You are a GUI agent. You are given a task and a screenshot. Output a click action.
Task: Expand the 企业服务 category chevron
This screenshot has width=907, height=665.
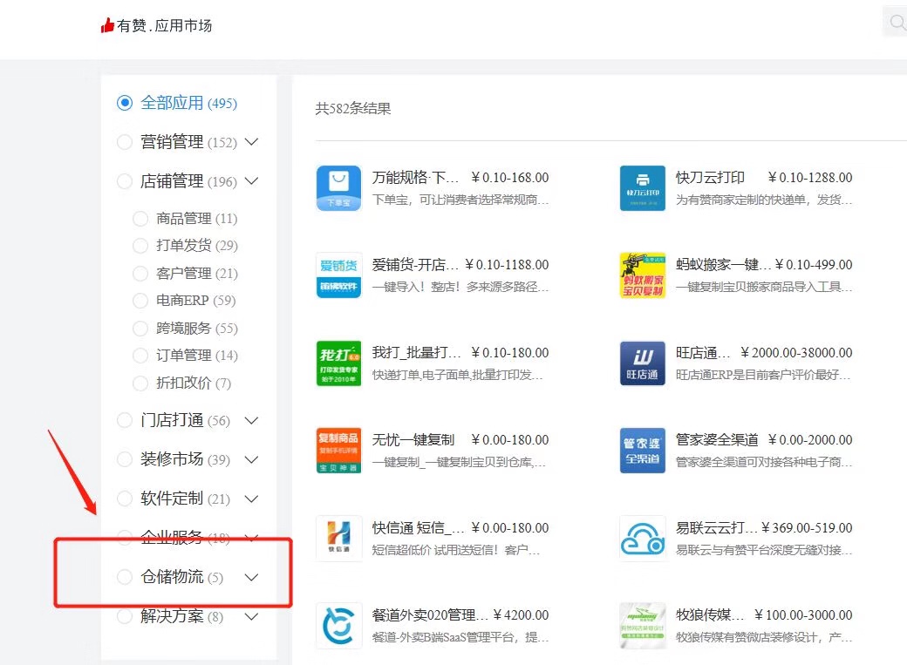point(251,538)
